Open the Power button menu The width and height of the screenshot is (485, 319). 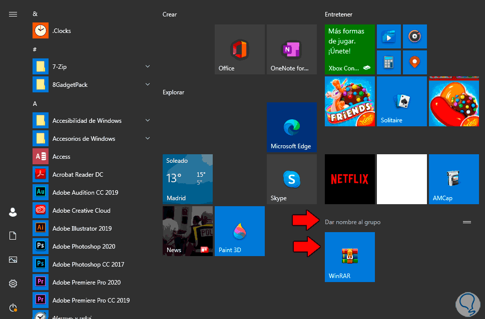click(13, 308)
